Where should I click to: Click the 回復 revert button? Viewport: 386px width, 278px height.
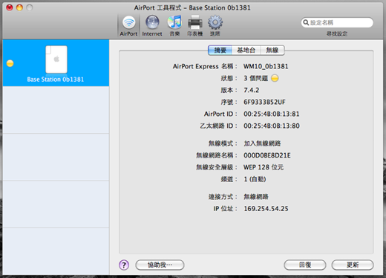pos(305,265)
